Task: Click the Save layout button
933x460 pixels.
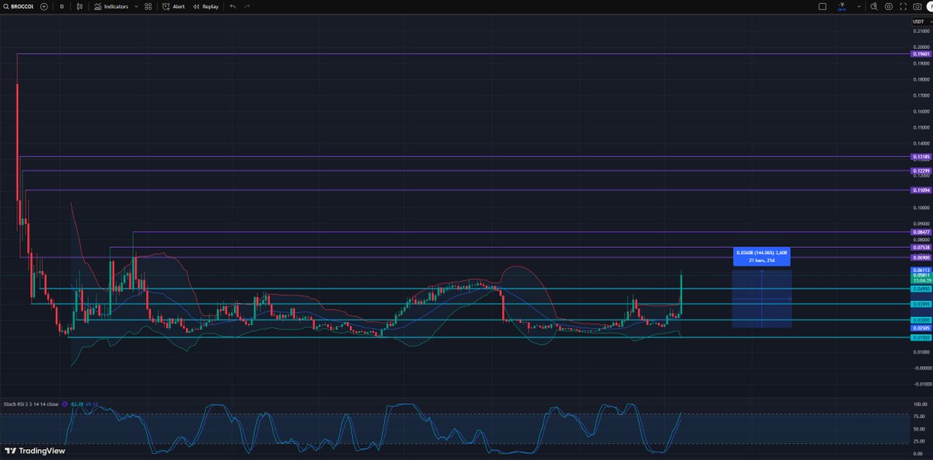Action: tap(842, 6)
